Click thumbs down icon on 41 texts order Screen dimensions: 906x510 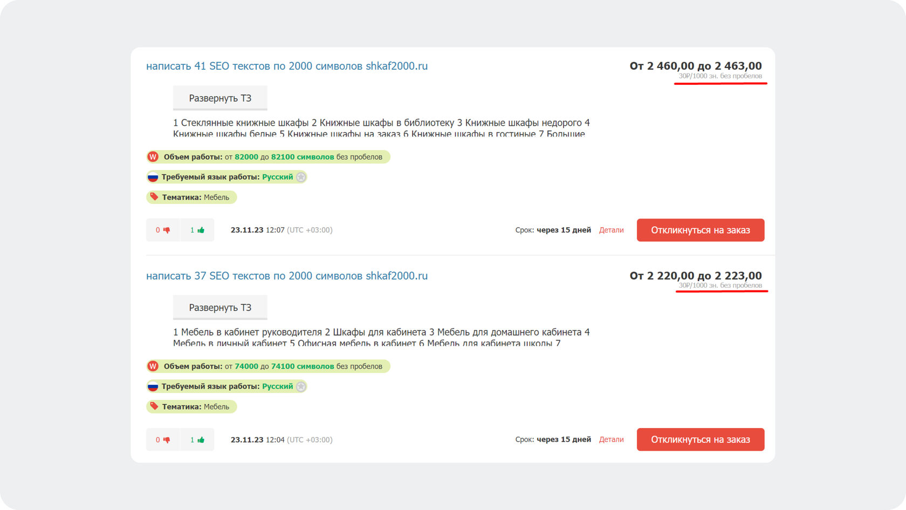[x=167, y=230]
